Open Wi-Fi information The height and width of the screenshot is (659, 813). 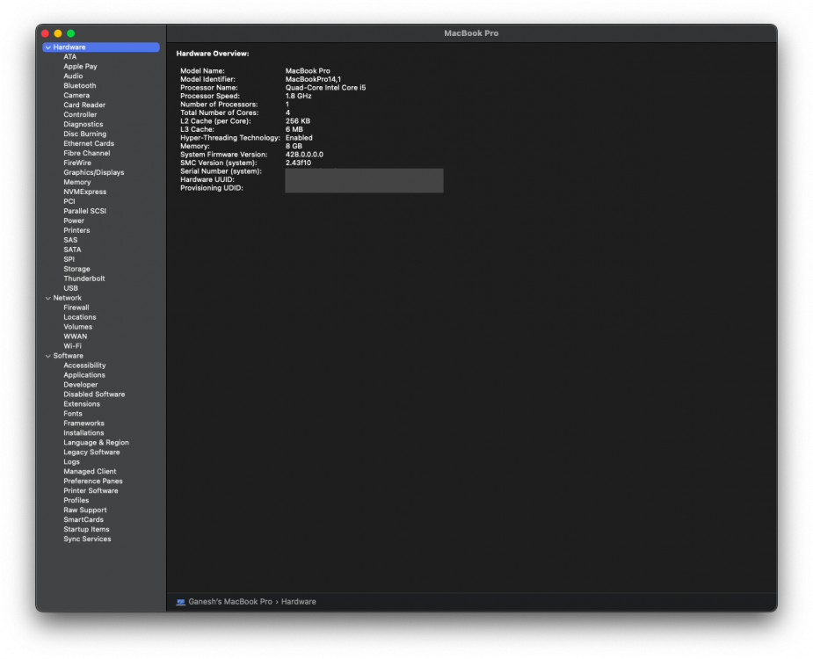click(73, 346)
